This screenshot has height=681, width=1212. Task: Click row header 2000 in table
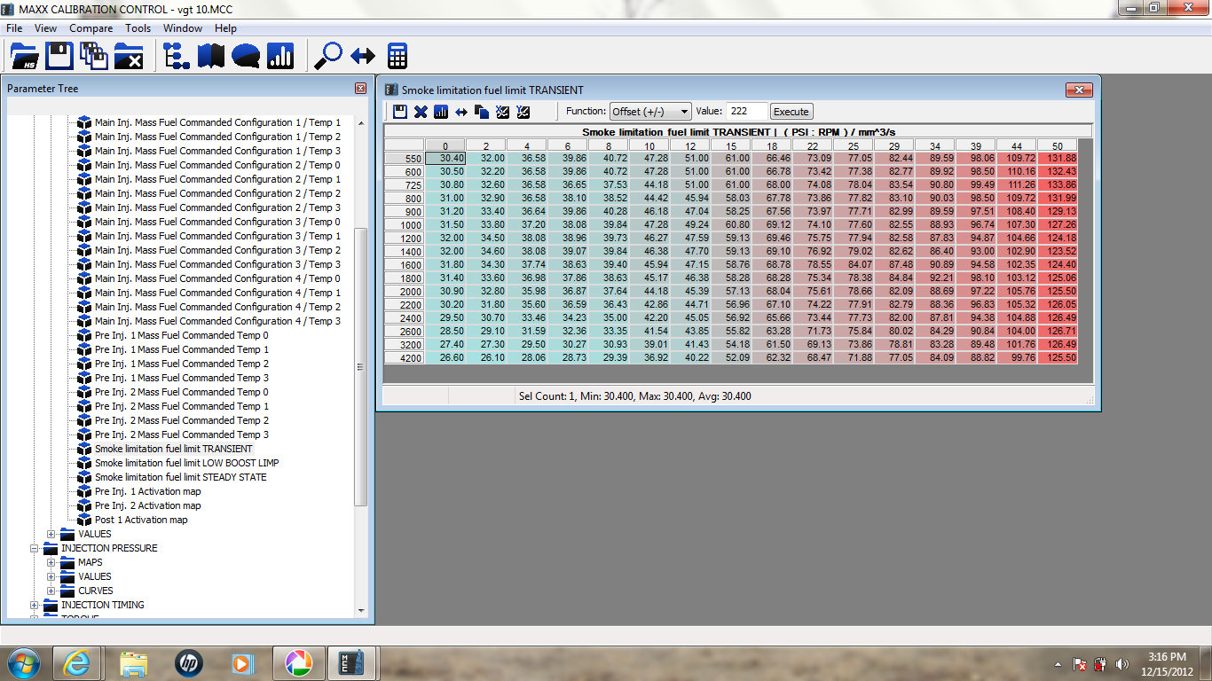(x=404, y=291)
